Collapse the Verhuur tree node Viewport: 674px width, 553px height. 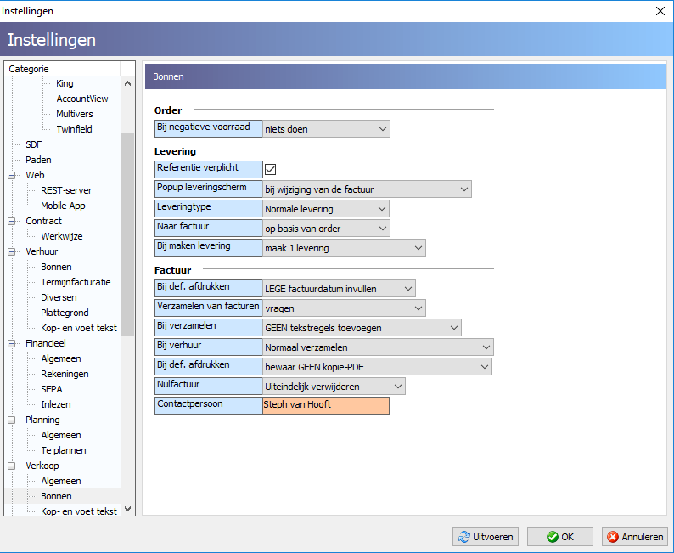coord(11,252)
